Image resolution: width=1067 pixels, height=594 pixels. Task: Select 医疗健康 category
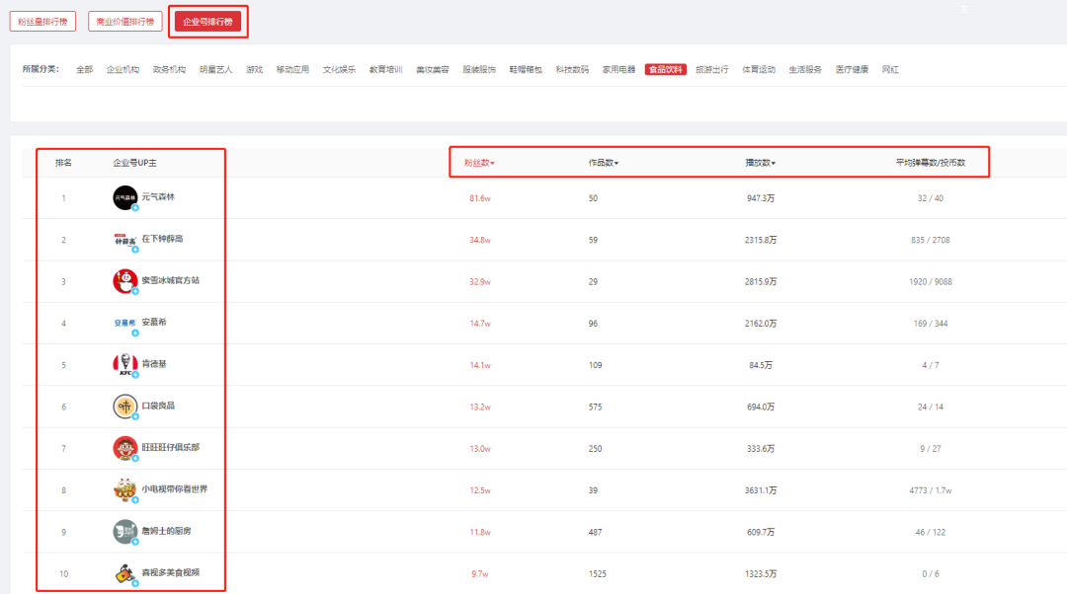point(852,69)
